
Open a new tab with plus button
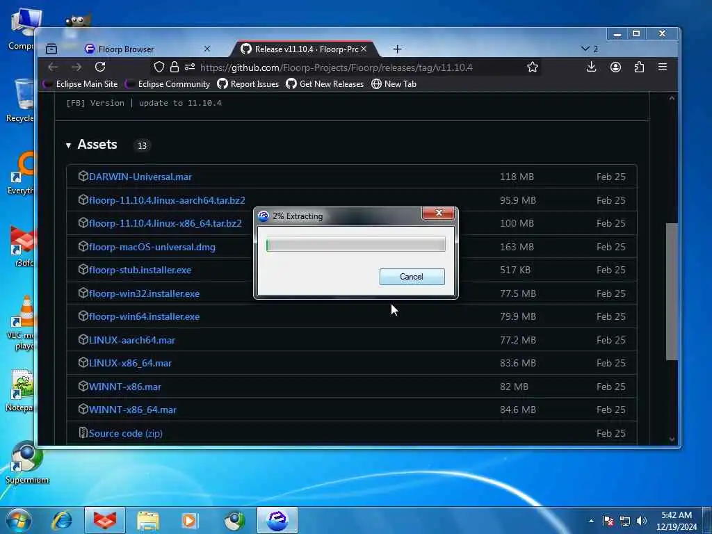397,49
